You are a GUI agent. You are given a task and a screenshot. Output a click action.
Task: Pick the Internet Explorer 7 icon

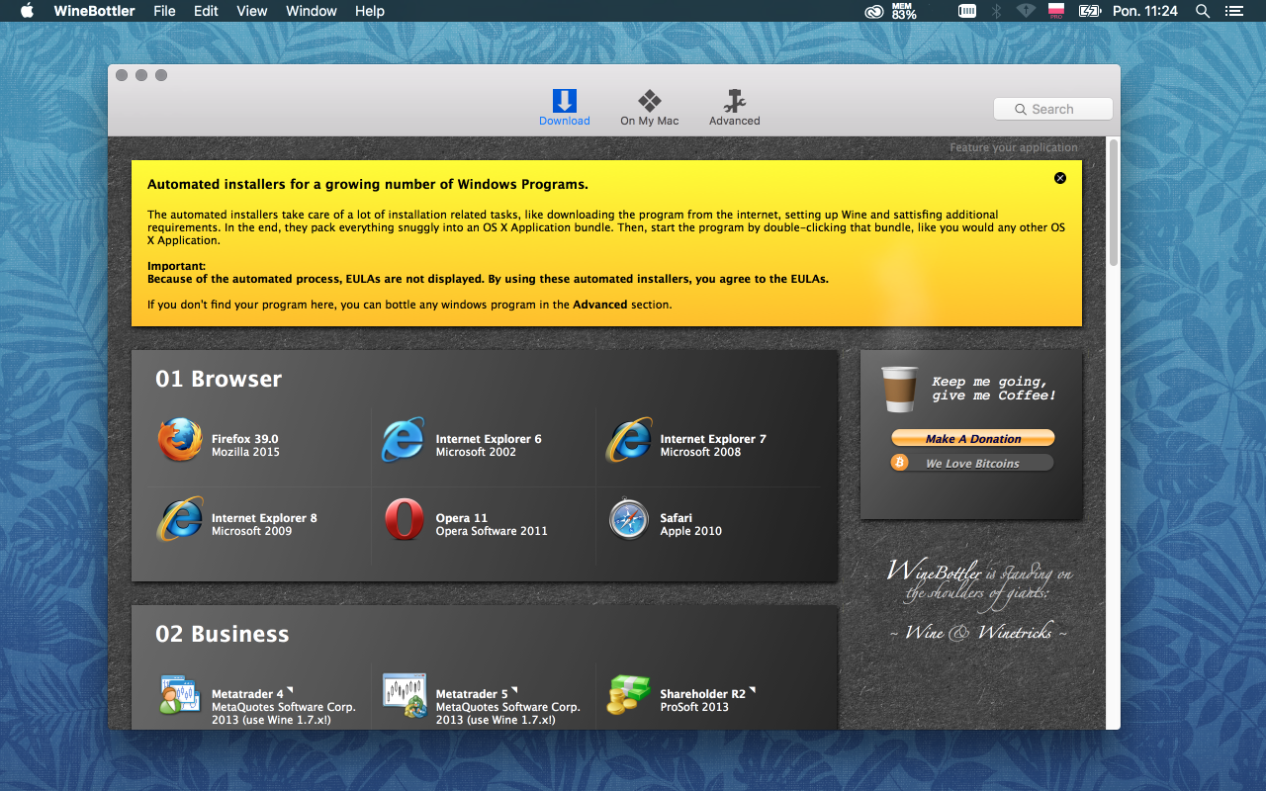coord(629,440)
